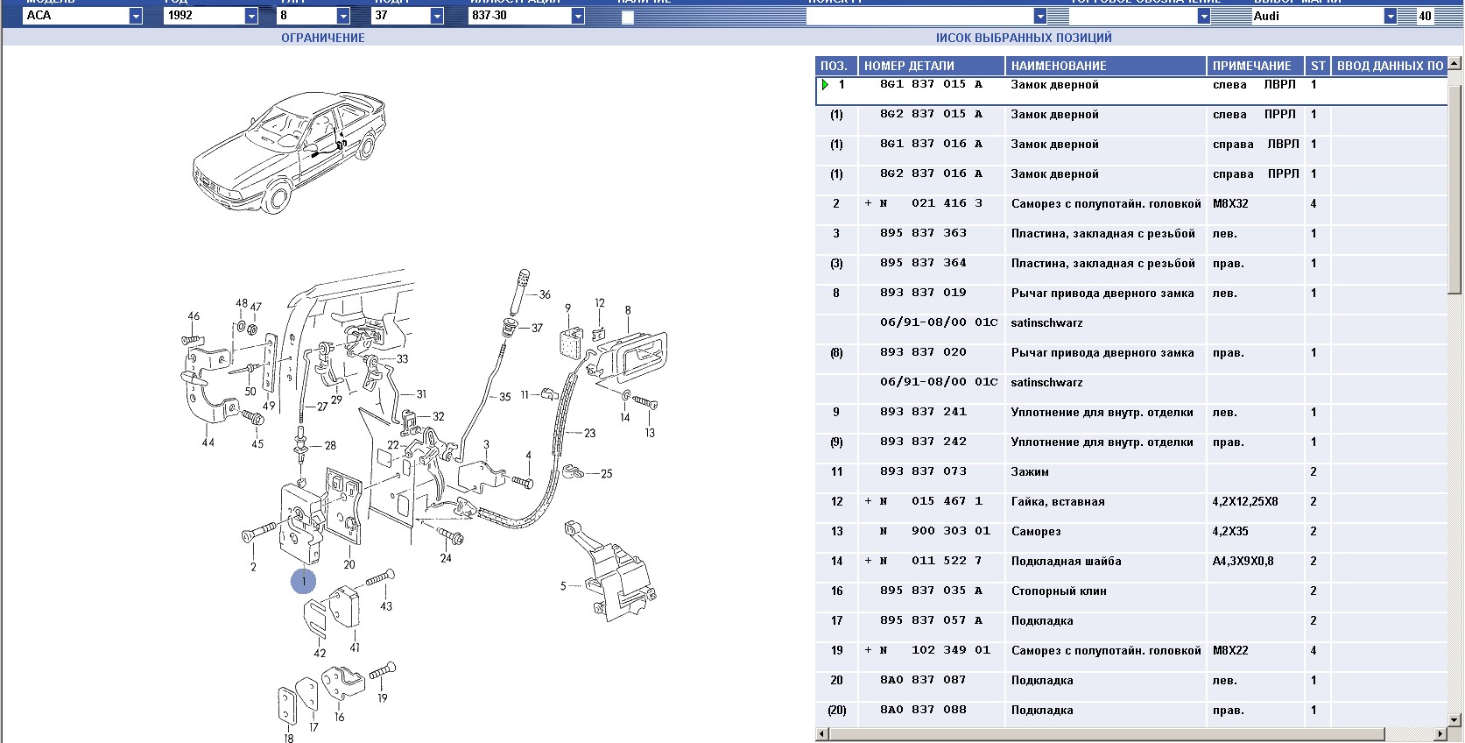
Task: Select part number 895 837 363
Action: pyautogui.click(x=923, y=234)
